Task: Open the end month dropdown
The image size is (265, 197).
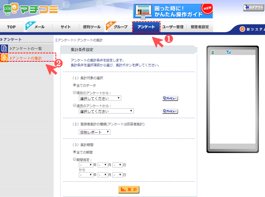Action: [103, 175]
